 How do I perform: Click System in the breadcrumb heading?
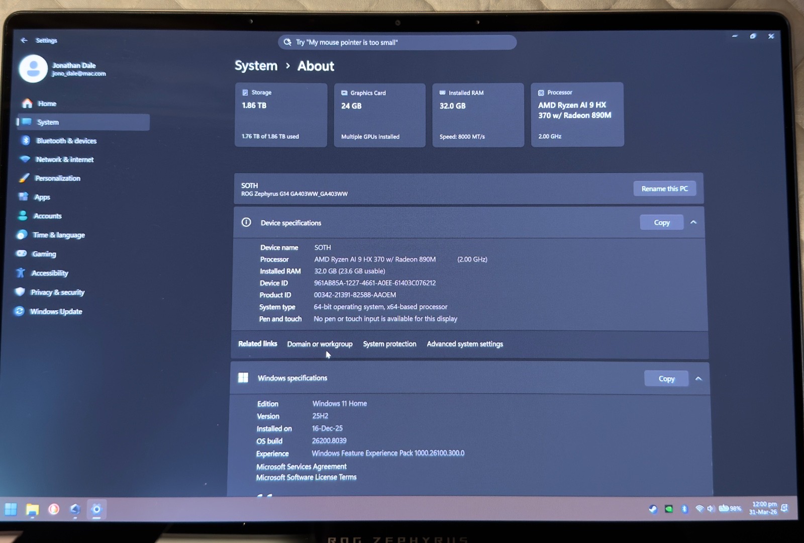[x=256, y=66]
